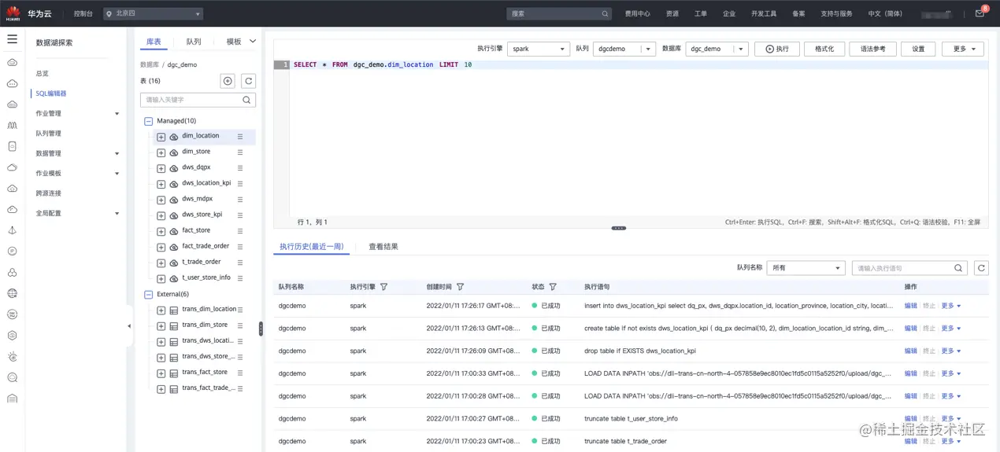
Task: Click the editor resize handle bar
Action: pyautogui.click(x=619, y=228)
